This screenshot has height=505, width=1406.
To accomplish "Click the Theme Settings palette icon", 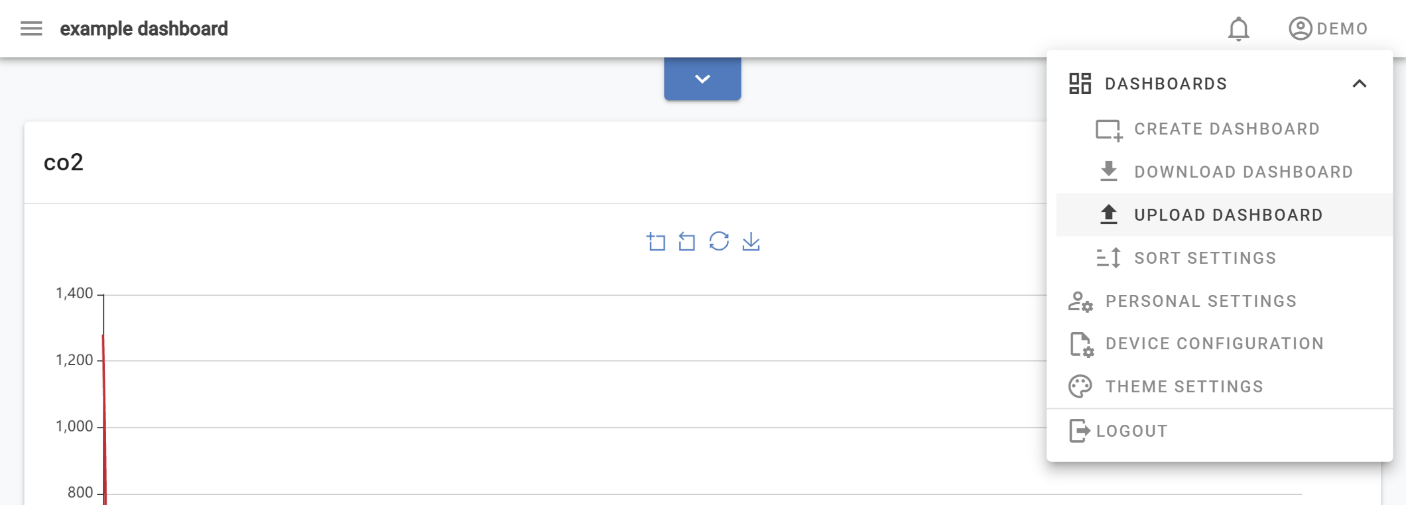I will (x=1080, y=386).
